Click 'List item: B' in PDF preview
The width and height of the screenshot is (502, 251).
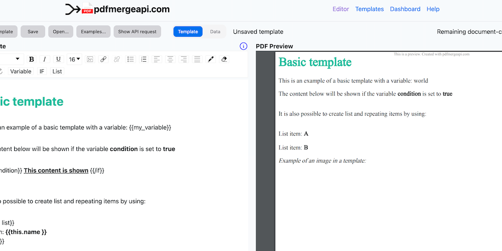(294, 148)
